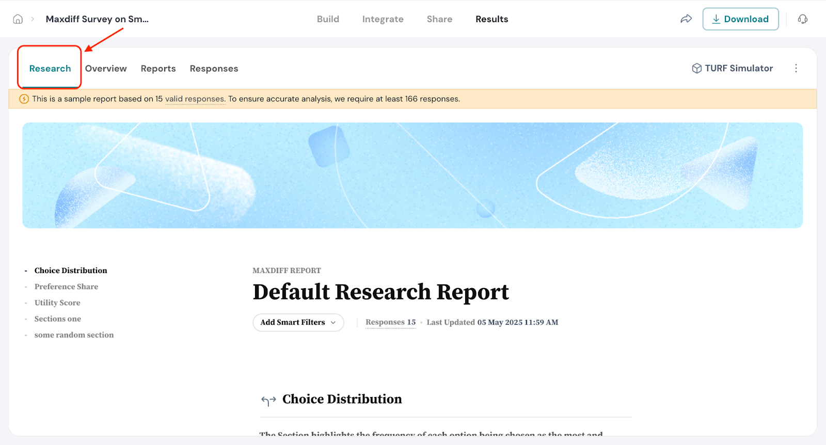
Task: Open the TURF Simulator
Action: 732,68
